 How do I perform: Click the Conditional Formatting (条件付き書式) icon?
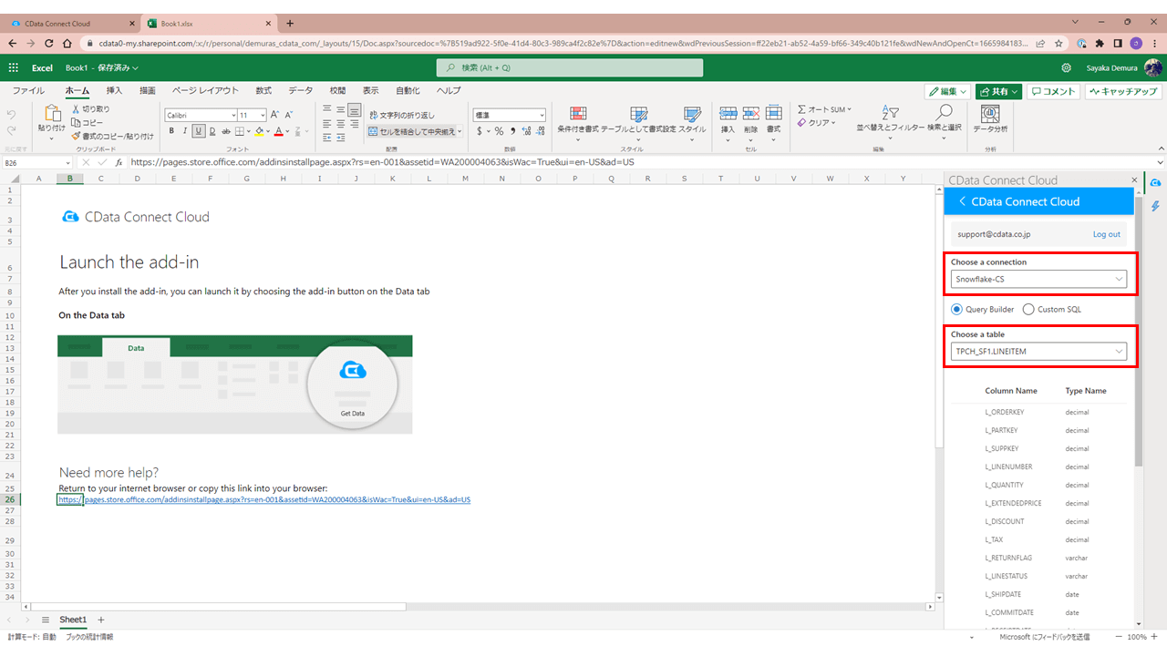[578, 113]
